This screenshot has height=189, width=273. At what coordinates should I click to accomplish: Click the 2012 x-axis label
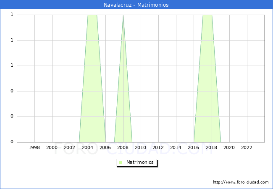tap(158, 147)
